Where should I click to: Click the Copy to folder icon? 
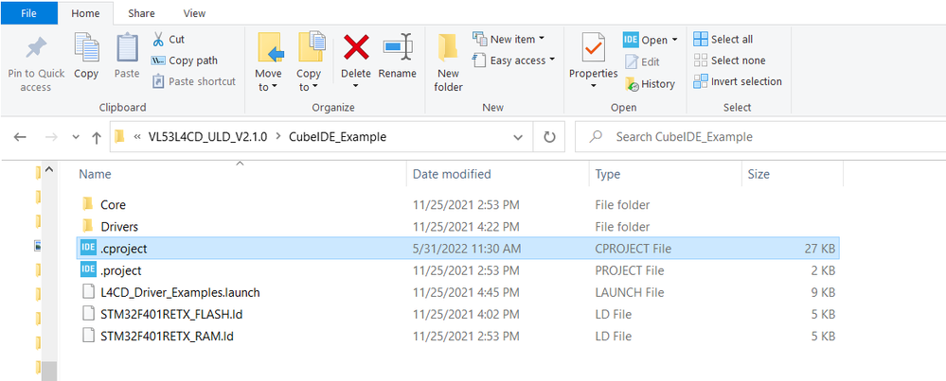point(312,47)
